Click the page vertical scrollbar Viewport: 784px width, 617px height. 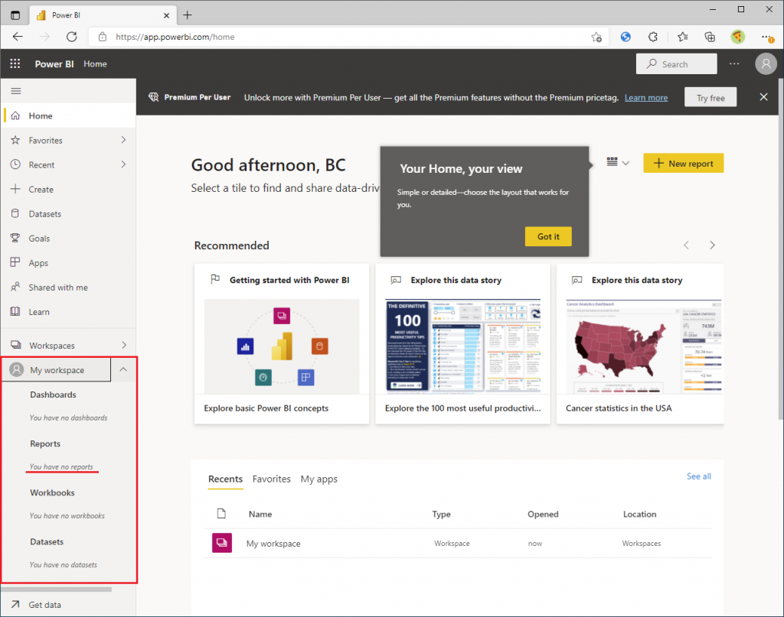[x=780, y=248]
